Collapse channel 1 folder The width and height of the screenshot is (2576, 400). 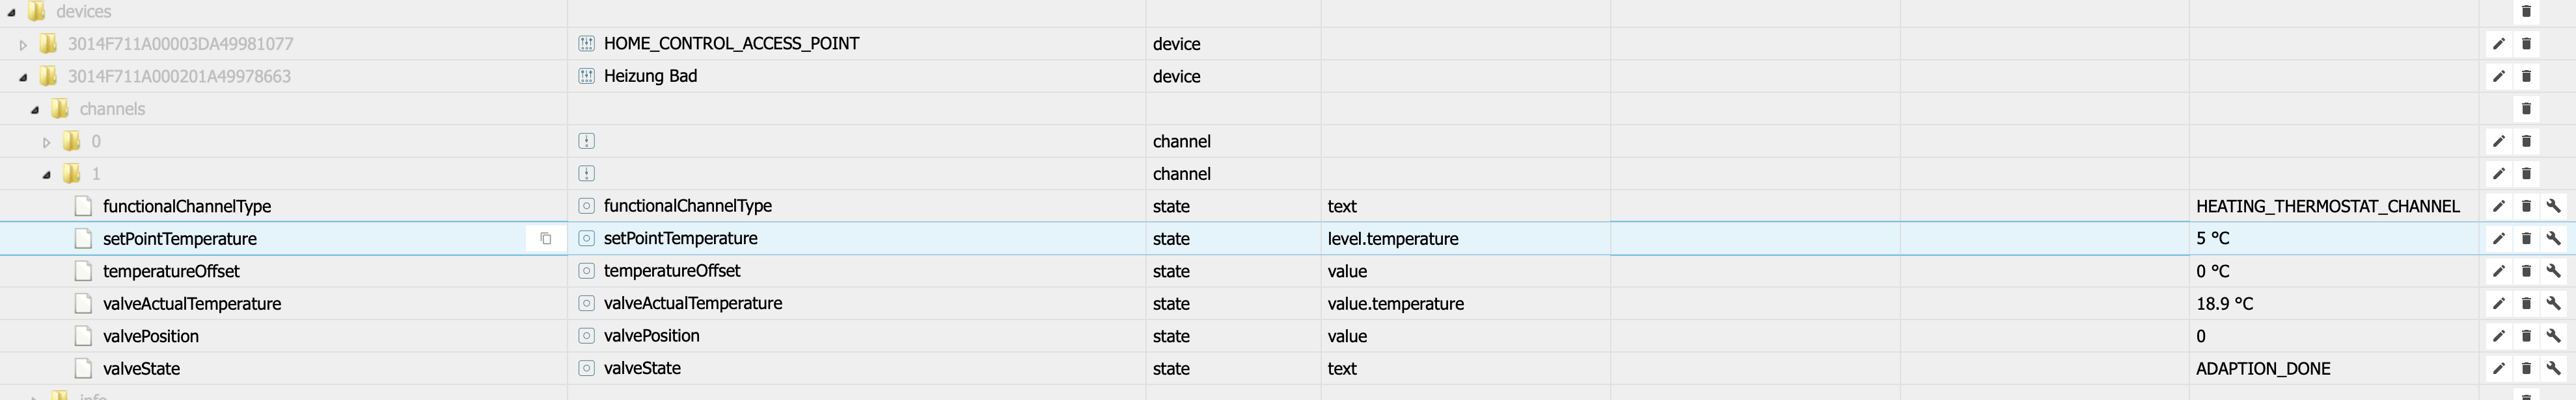[46, 175]
